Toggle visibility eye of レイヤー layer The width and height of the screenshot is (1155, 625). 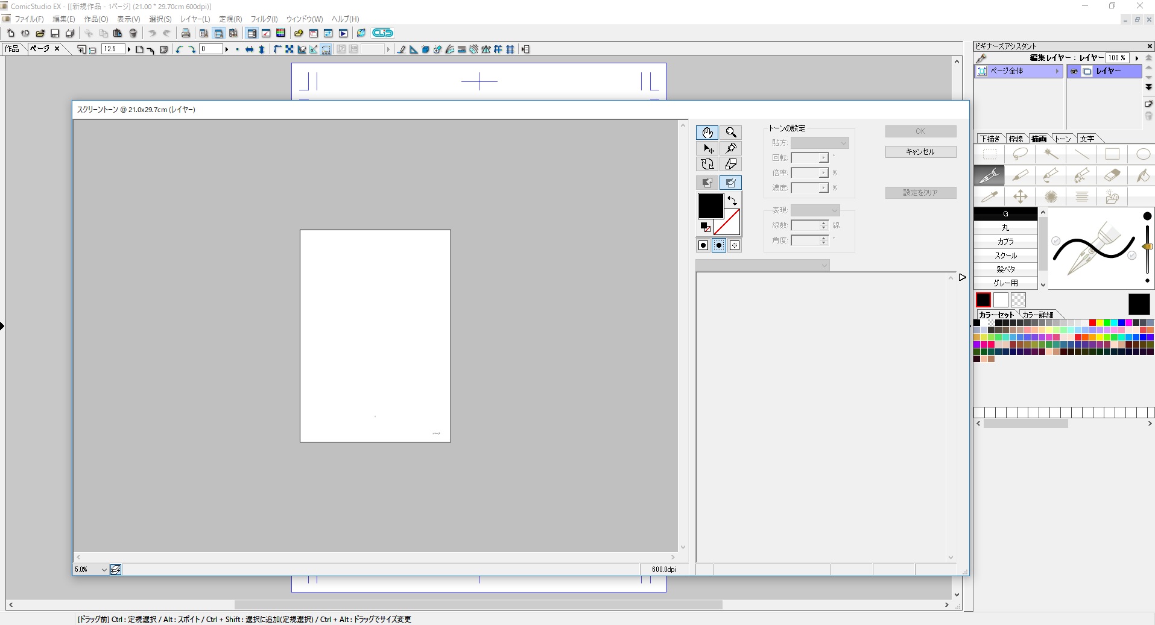[1074, 72]
